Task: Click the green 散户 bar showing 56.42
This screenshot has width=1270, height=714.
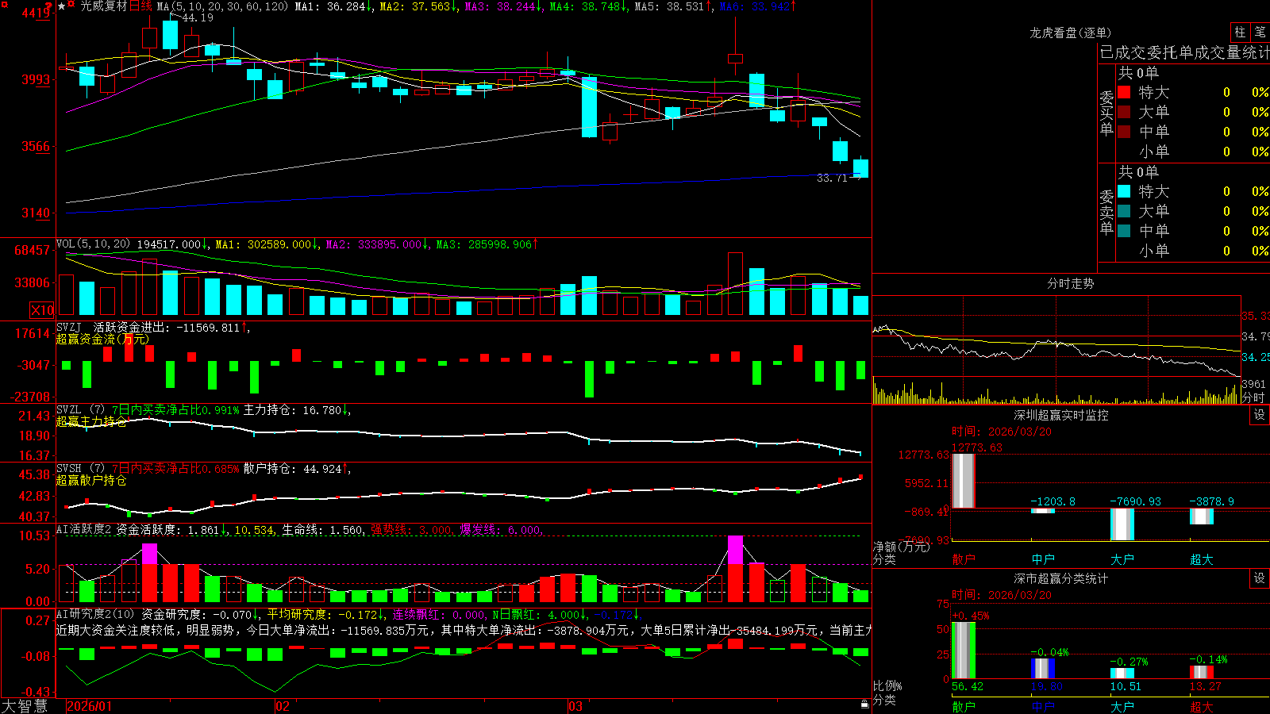Action: [x=964, y=651]
